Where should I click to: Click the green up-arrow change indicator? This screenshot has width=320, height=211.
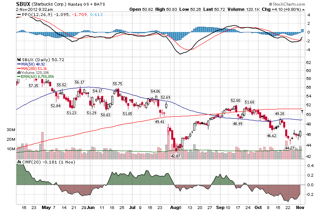click(303, 10)
